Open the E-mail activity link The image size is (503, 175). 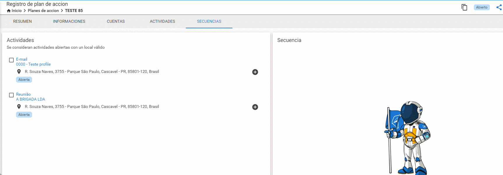22,59
